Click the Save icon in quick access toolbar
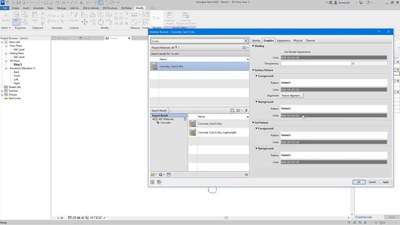 click(18, 2)
